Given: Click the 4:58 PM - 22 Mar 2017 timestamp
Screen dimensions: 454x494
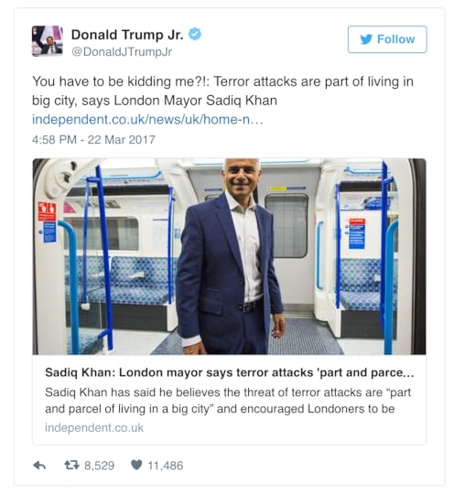Looking at the screenshot, I should (93, 140).
